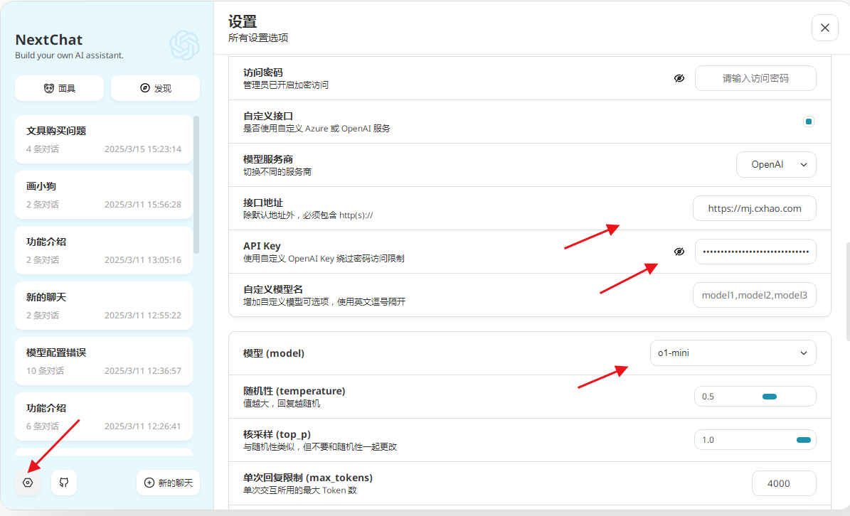This screenshot has height=516, width=850.
Task: Open the 画小狗 conversation
Action: 104,195
